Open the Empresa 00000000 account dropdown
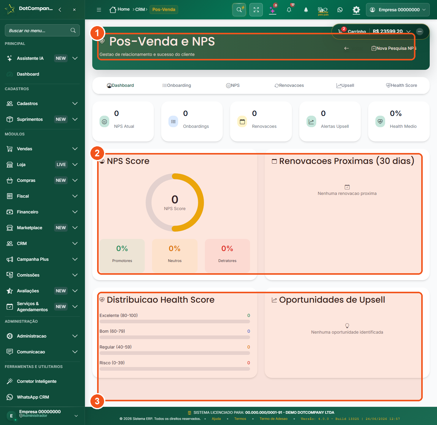Viewport: 437px width, 425px height. (x=398, y=10)
